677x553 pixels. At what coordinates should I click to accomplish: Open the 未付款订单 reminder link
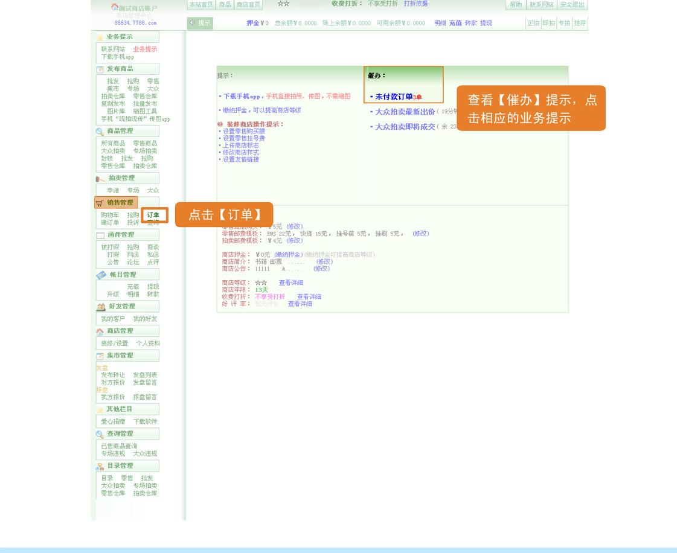(394, 97)
